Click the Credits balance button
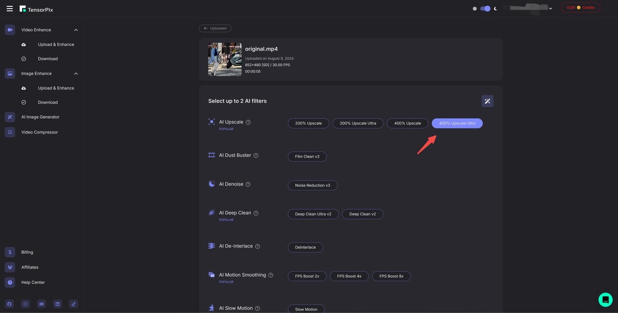The height and width of the screenshot is (313, 618). click(x=580, y=8)
